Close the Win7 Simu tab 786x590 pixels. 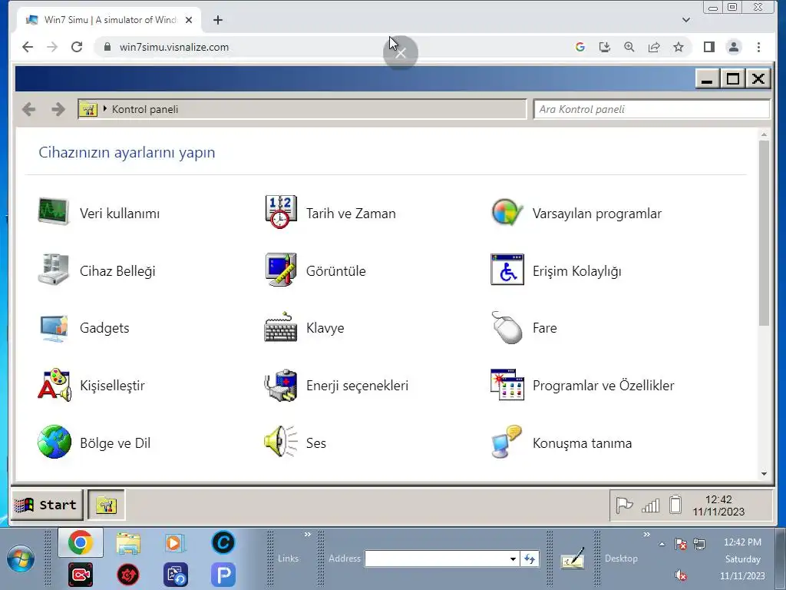(x=189, y=20)
